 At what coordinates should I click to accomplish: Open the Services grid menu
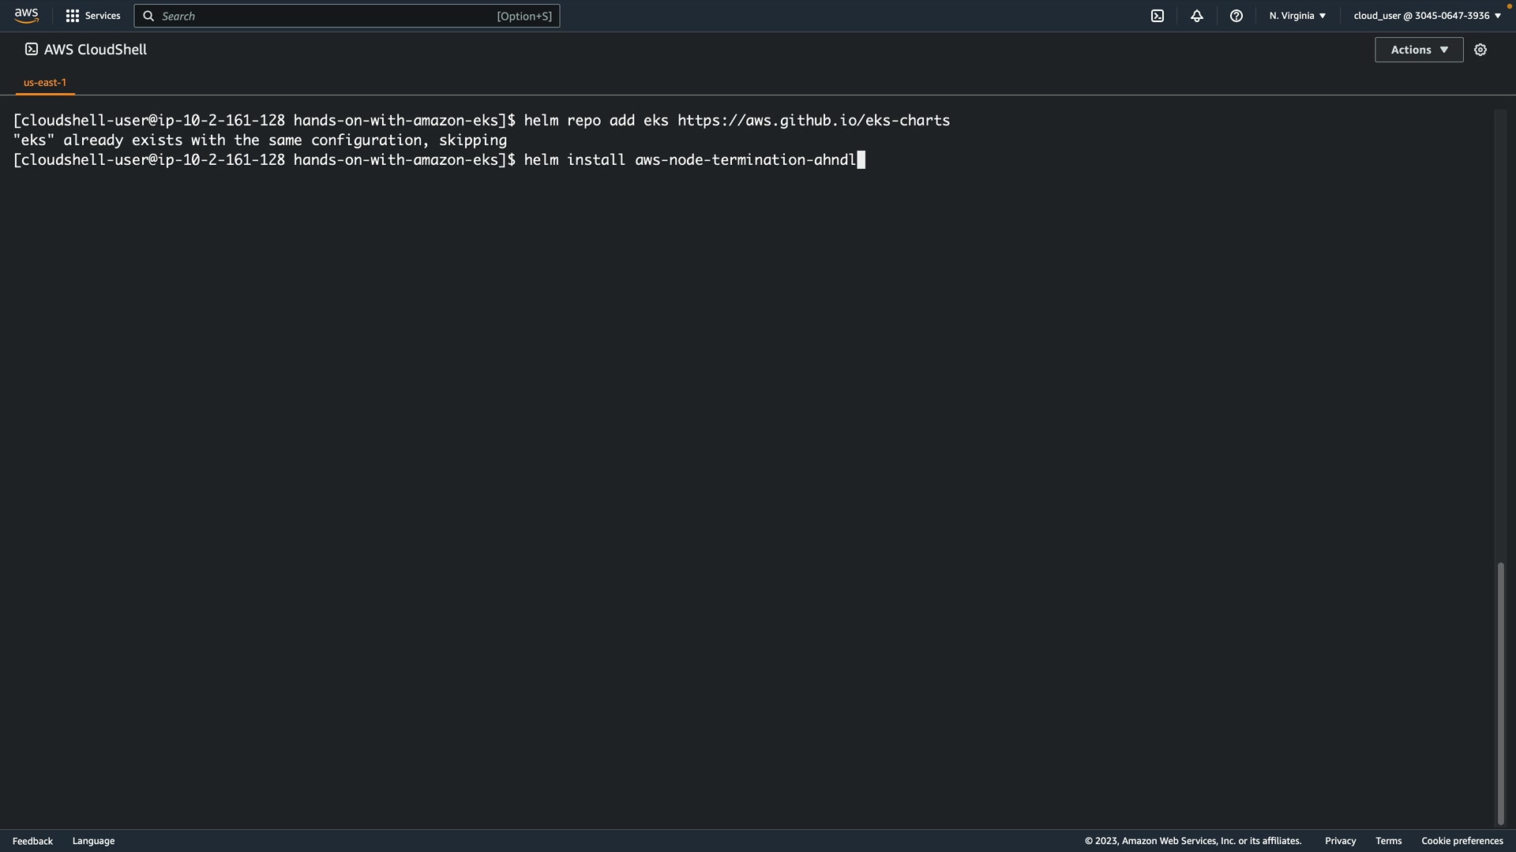point(73,16)
